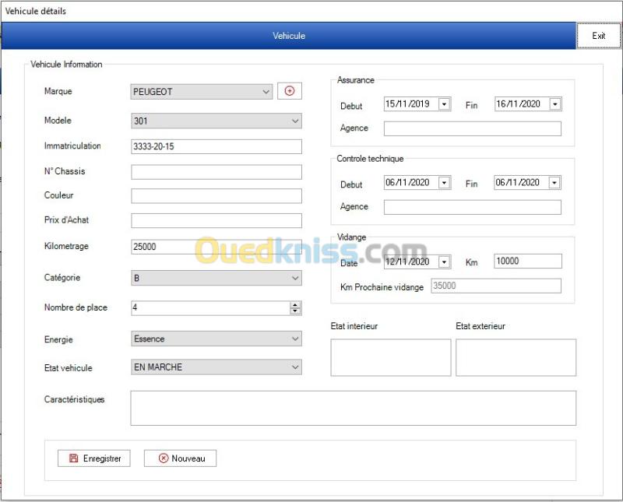This screenshot has width=623, height=502.
Task: Open the Vidange Date picker arrow
Action: [444, 262]
